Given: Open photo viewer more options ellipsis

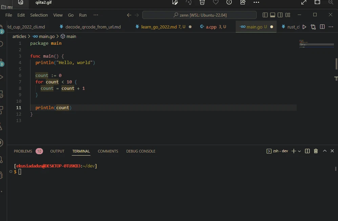Looking at the screenshot, I should click(256, 2).
